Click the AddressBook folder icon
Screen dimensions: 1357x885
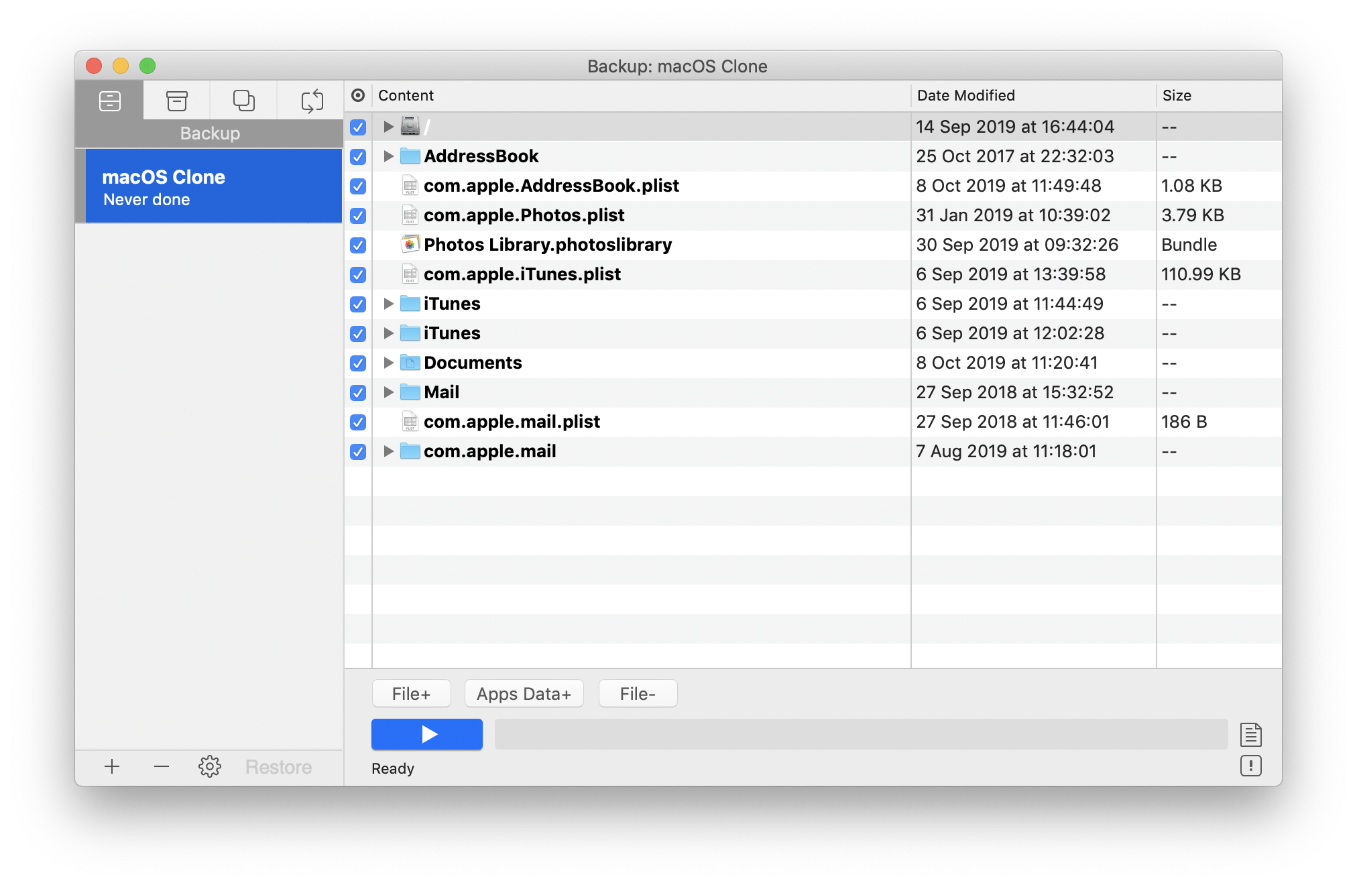pyautogui.click(x=410, y=156)
